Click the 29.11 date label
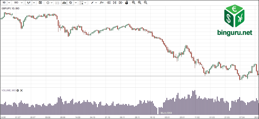Image resolution: width=259 pixels, height=119 pixels. (x=137, y=117)
